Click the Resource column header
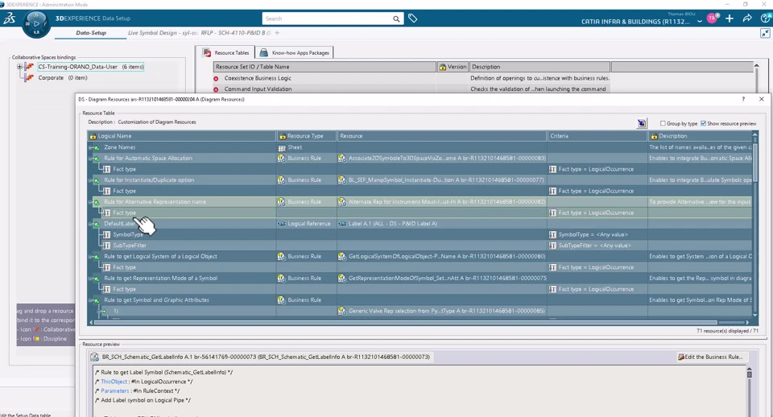Image resolution: width=773 pixels, height=417 pixels. point(442,136)
